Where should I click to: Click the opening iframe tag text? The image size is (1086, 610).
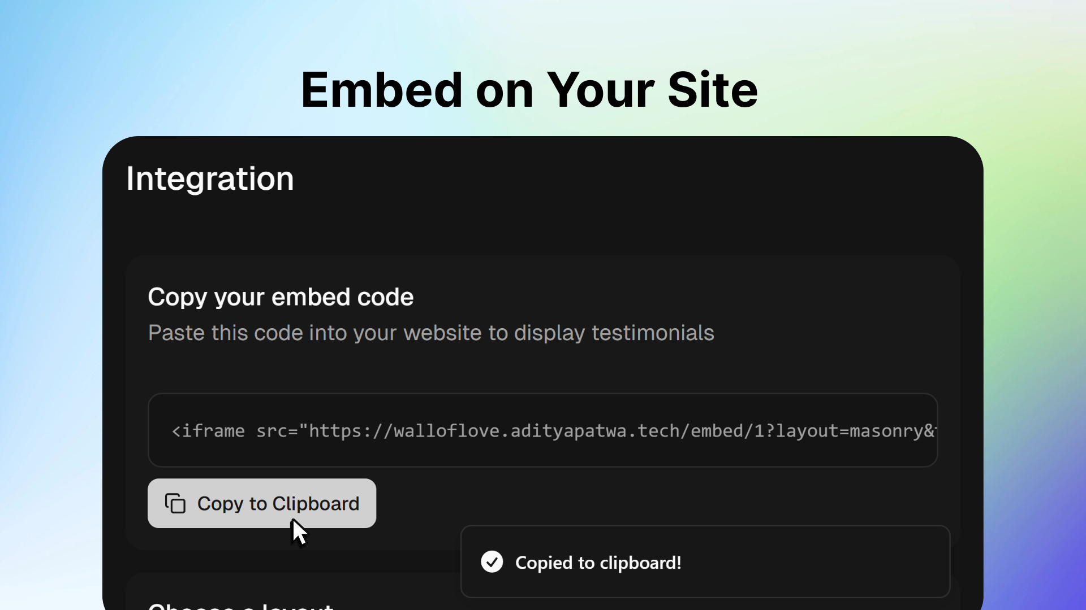[x=208, y=431]
